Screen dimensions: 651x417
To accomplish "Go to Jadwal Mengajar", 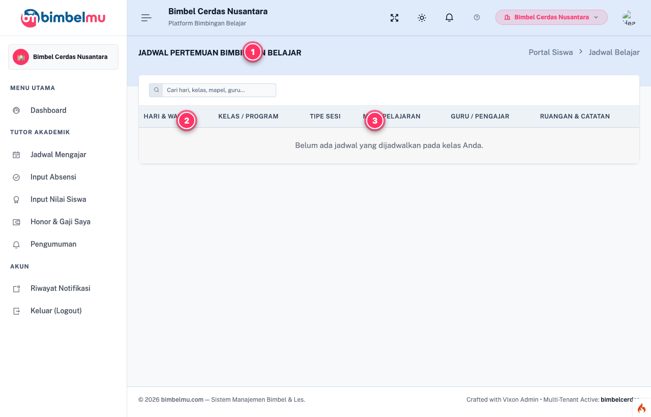I will click(58, 155).
